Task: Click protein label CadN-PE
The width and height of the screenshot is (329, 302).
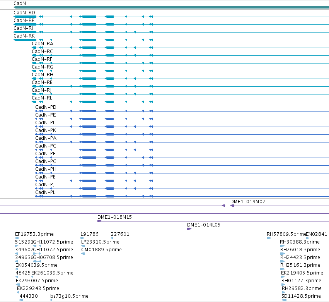Action: (x=46, y=115)
